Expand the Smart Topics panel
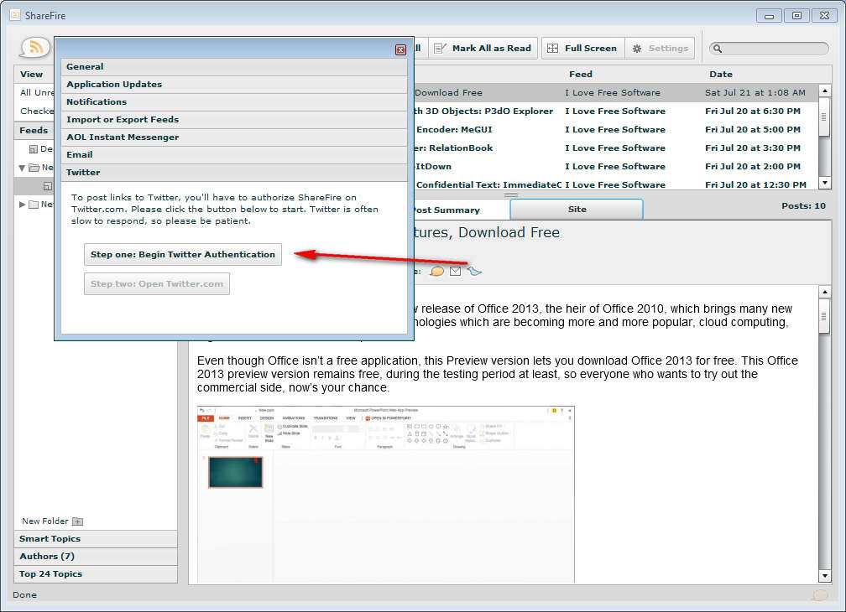846x612 pixels. click(x=96, y=539)
